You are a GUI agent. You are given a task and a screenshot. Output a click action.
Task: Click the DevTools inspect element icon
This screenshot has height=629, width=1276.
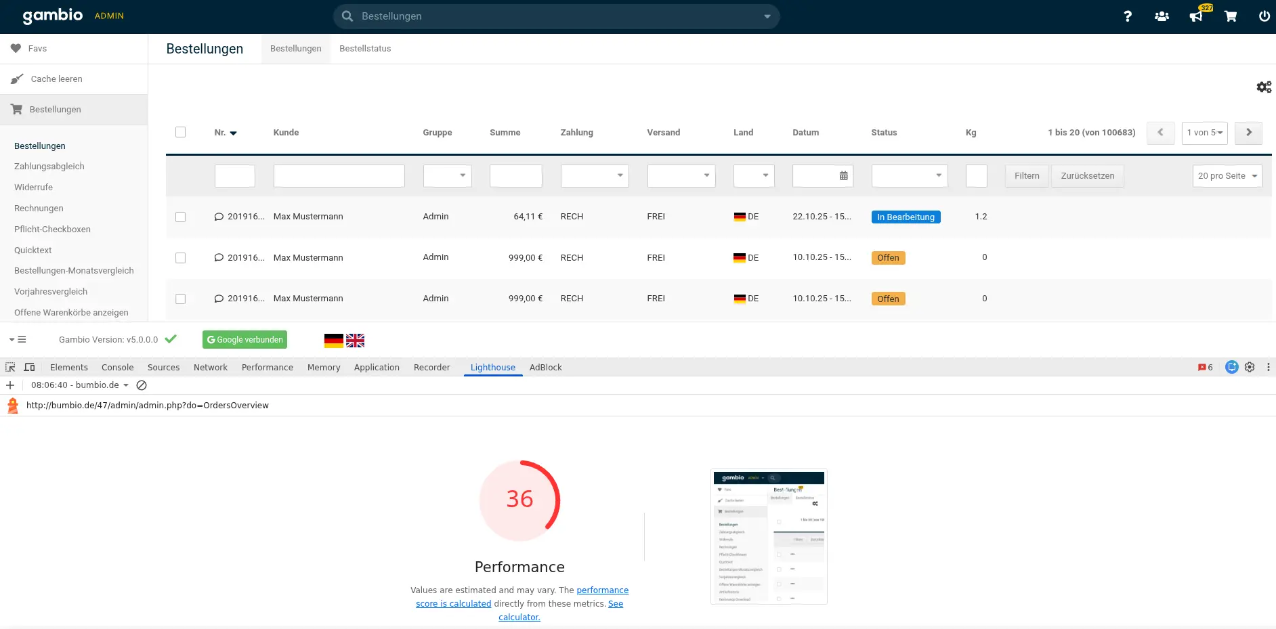(x=10, y=367)
